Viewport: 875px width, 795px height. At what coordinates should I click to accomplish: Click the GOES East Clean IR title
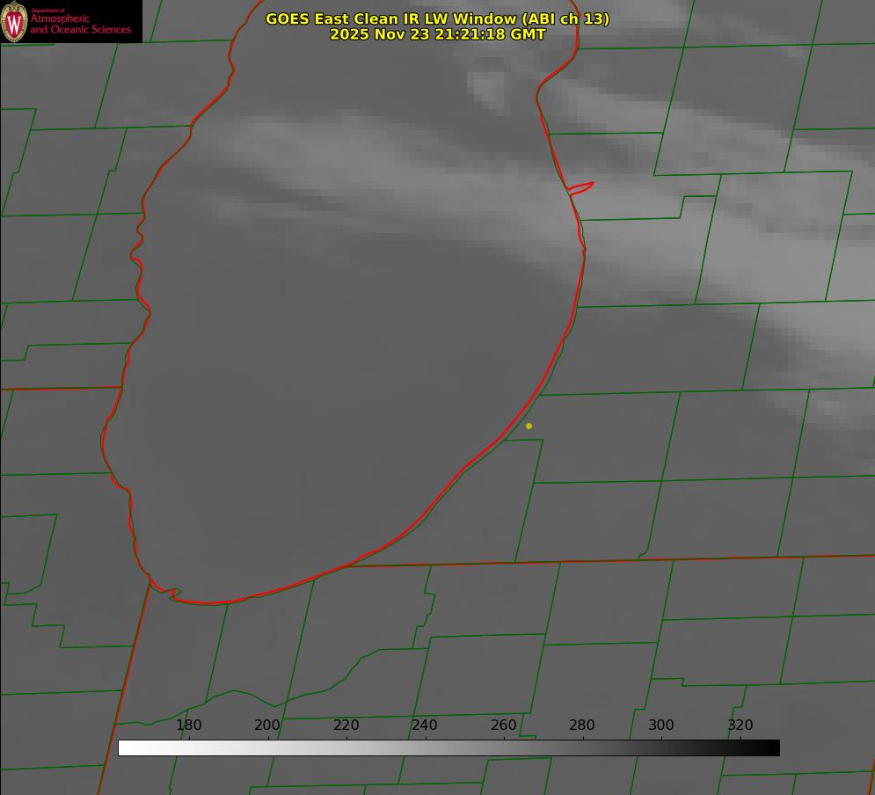(437, 18)
